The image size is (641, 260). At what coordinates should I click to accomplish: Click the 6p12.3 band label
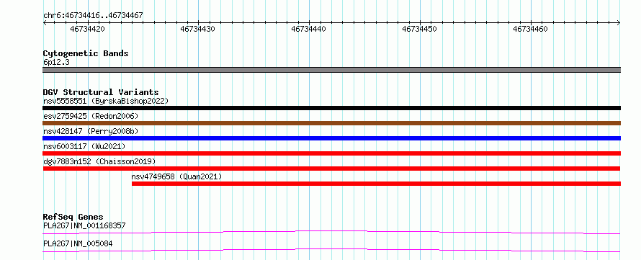(56, 62)
